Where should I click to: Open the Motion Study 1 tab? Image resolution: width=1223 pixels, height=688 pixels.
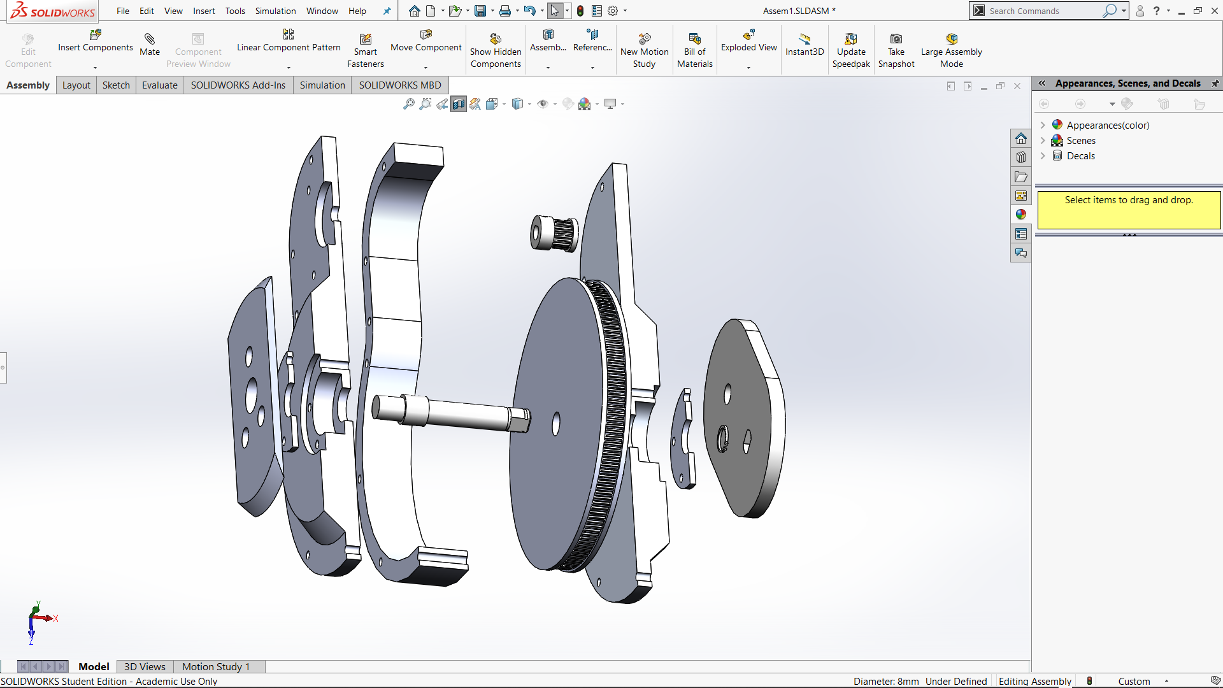pos(216,666)
